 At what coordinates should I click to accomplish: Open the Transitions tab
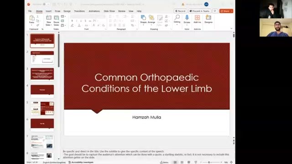click(x=79, y=11)
